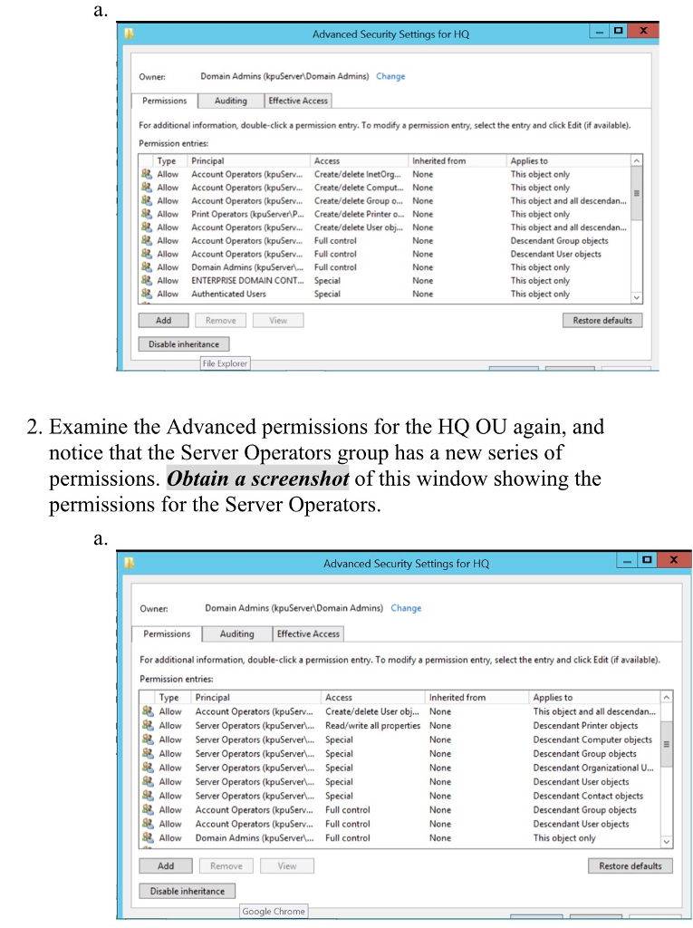
Task: Click the group icon of the Create/delete InetOrg row
Action: click(x=146, y=174)
